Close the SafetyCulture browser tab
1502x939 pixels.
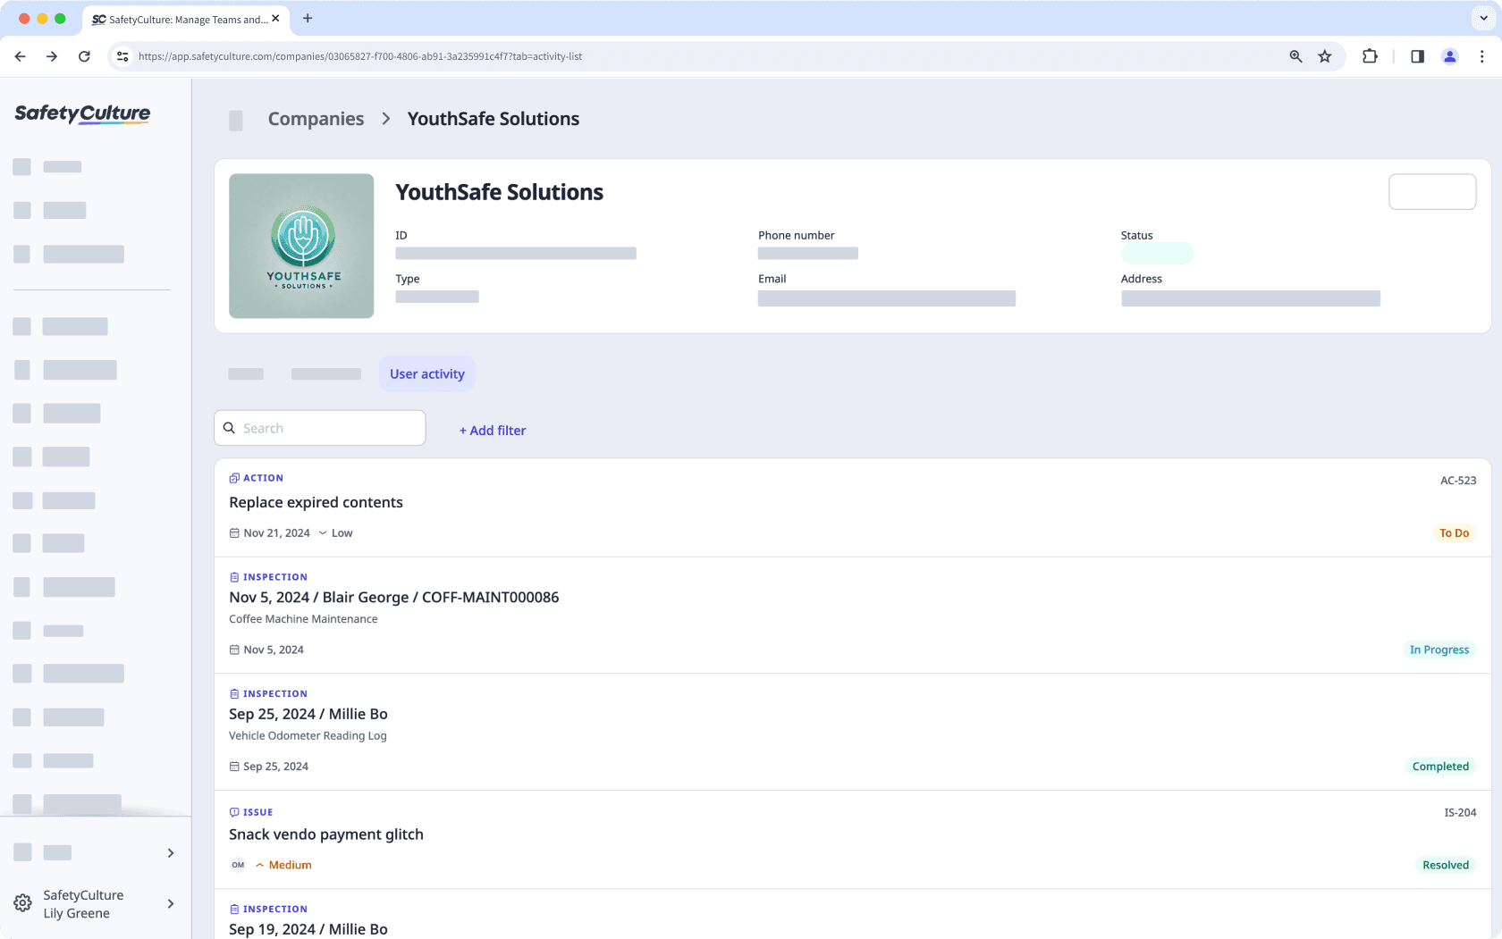click(x=275, y=18)
